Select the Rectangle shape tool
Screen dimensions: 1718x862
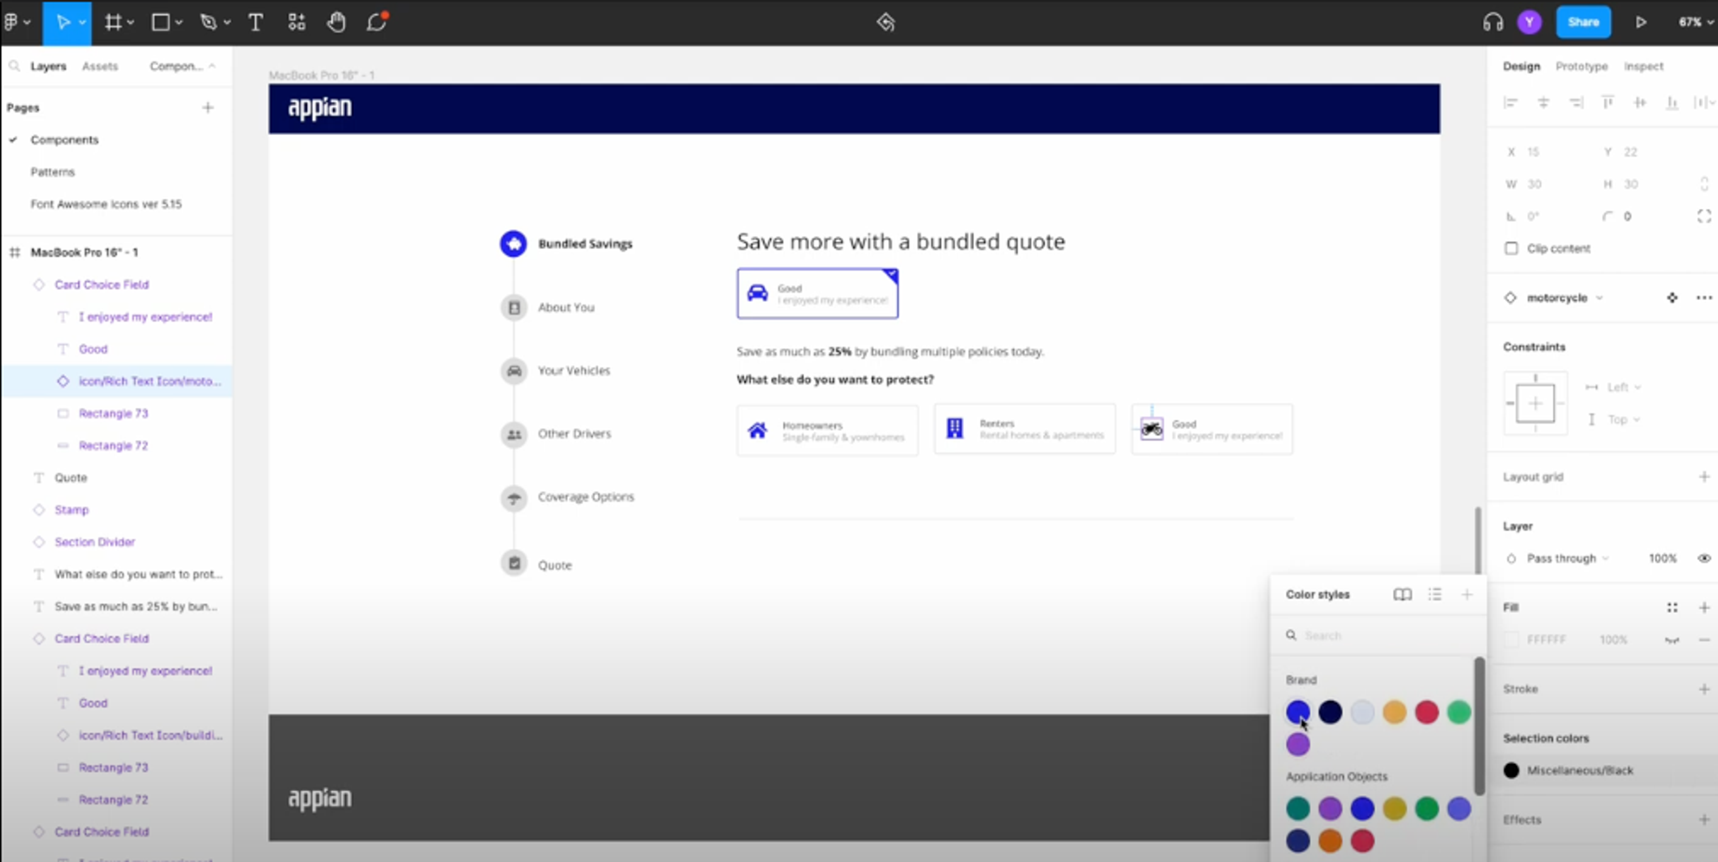coord(160,22)
